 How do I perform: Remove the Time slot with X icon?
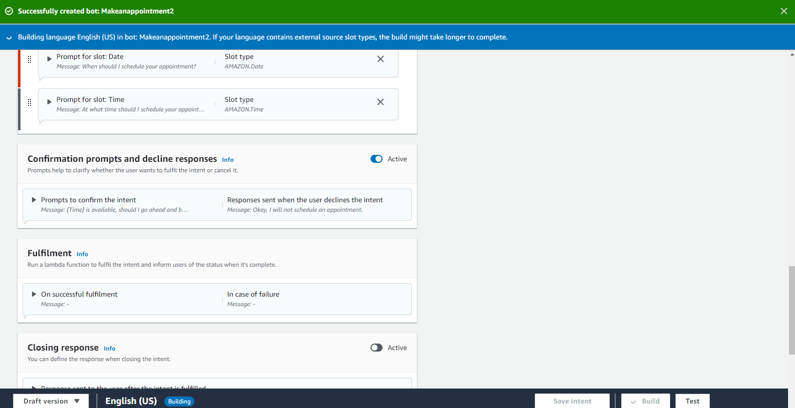[380, 102]
